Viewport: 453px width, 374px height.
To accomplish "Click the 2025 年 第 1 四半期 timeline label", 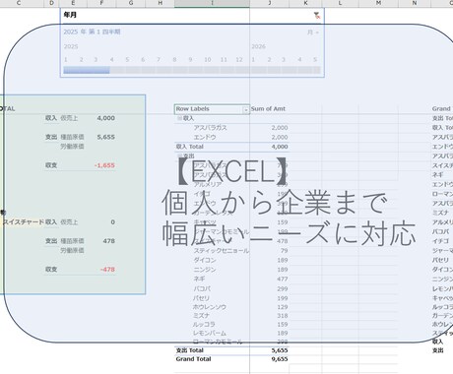I will click(92, 31).
